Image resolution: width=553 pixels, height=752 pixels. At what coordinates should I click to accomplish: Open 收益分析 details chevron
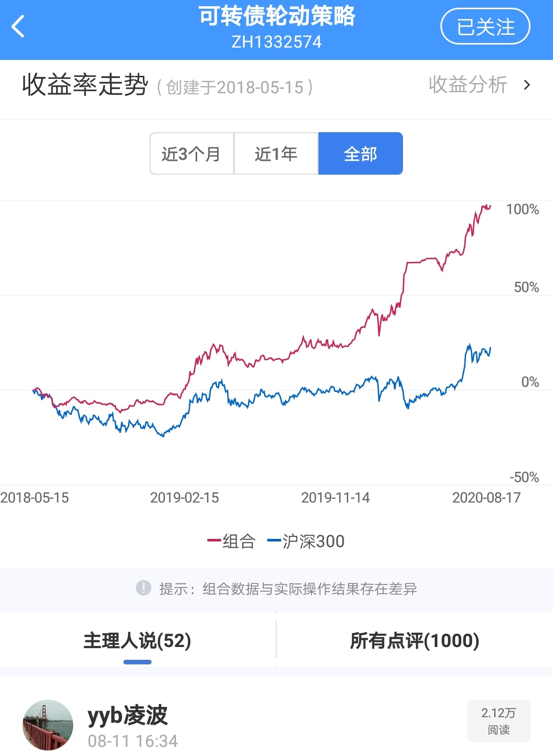(527, 85)
